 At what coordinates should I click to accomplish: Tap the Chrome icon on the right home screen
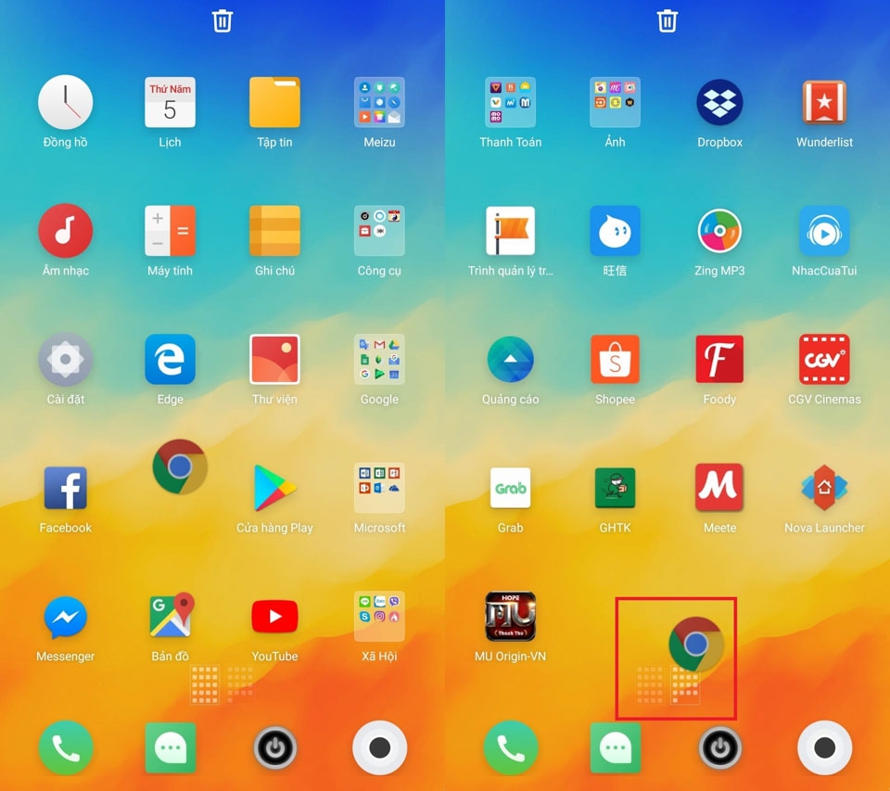click(x=696, y=644)
